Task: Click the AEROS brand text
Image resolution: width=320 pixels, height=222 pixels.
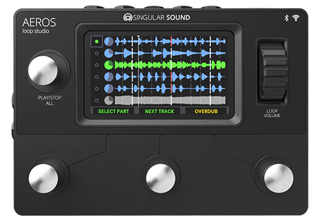Action: (39, 22)
